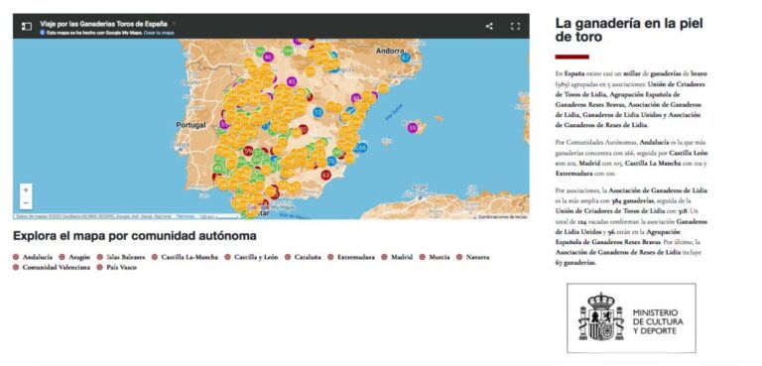Click the Portugal label on the map

pos(190,125)
